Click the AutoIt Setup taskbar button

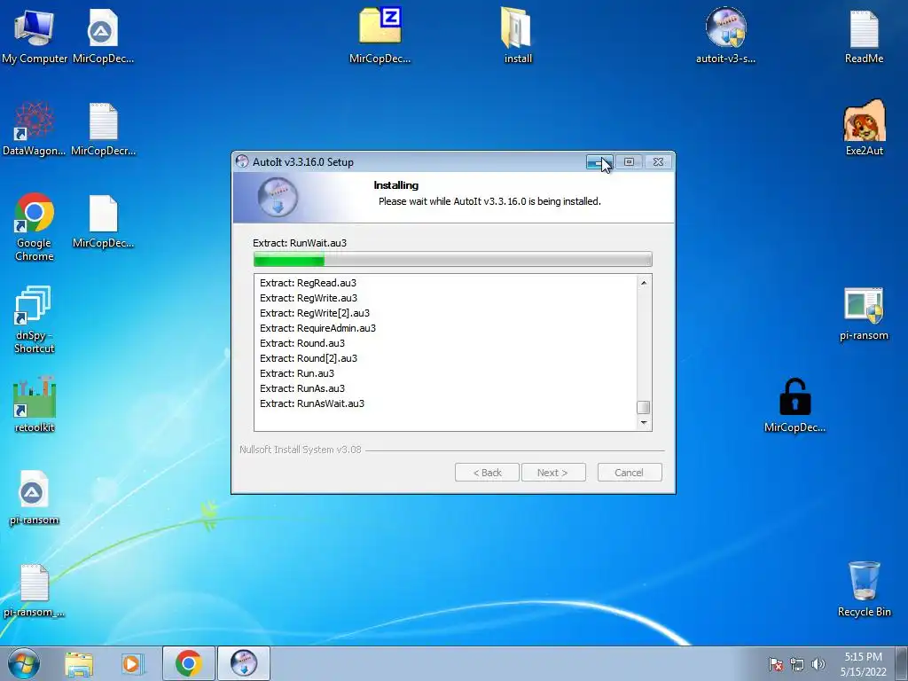click(244, 663)
